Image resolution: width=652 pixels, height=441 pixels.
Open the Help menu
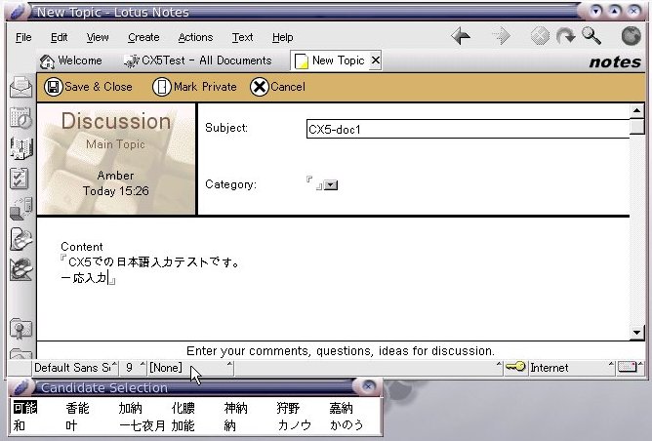pyautogui.click(x=283, y=37)
